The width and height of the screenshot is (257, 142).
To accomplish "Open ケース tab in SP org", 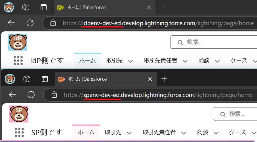I will click(237, 132).
